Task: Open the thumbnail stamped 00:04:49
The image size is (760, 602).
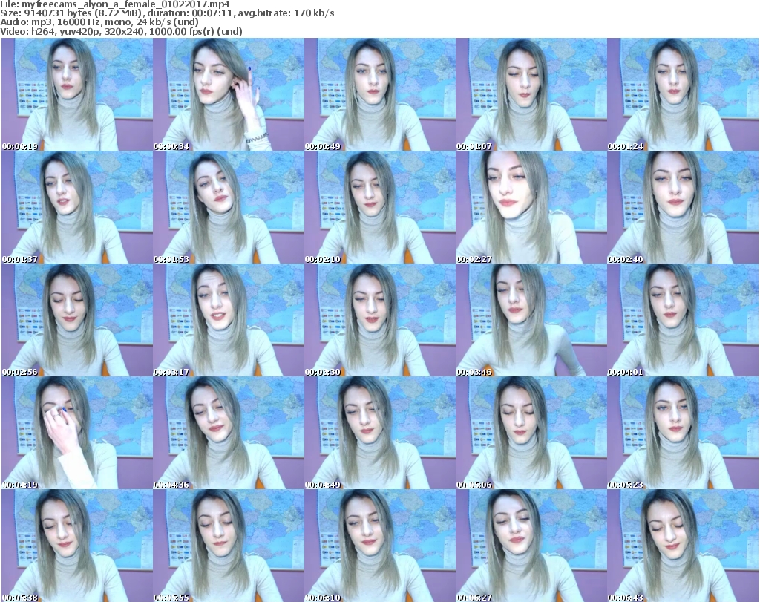Action: [380, 433]
